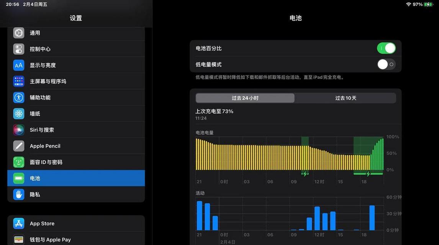Turn off 电池百分比 switch

pyautogui.click(x=386, y=48)
